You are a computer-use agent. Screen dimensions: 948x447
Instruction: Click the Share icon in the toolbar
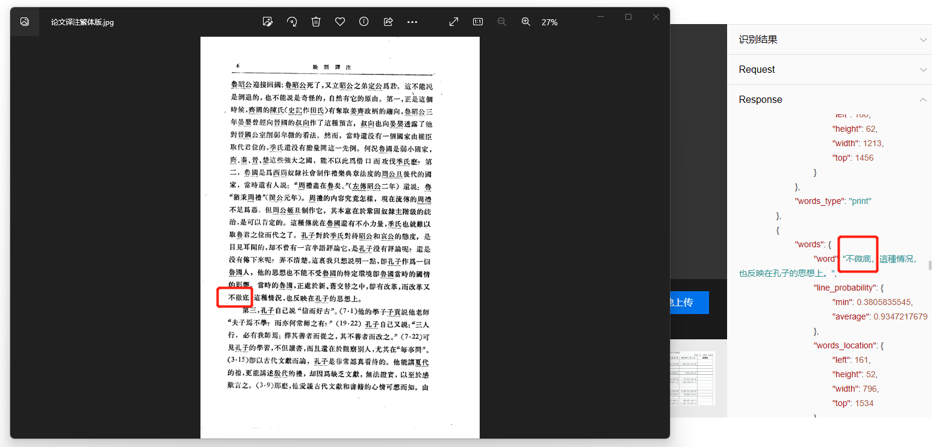388,22
